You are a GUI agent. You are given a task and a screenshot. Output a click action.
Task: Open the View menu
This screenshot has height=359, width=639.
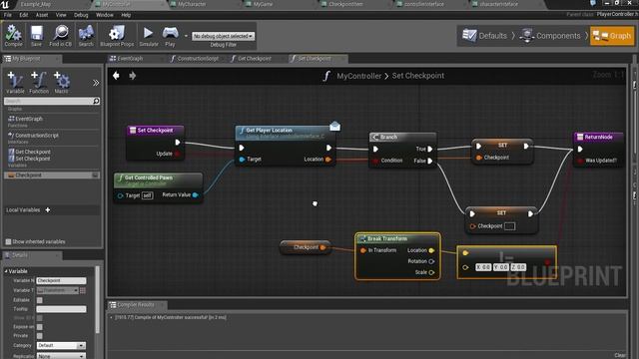tap(61, 15)
